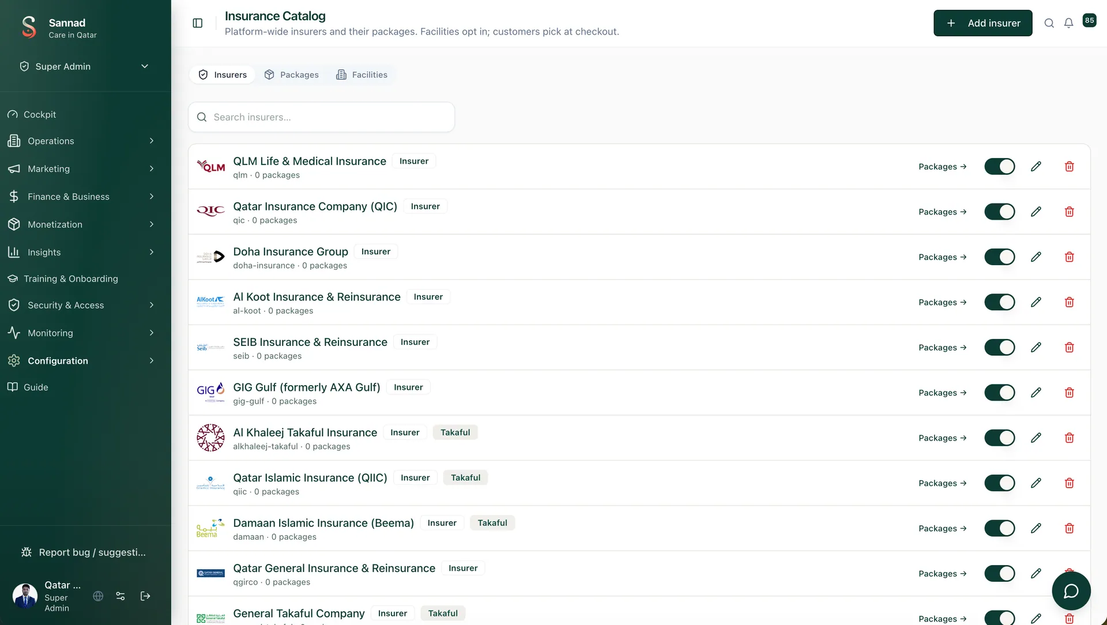Toggle Doha Insurance Group active switch
Viewport: 1107px width, 625px height.
(x=1000, y=257)
